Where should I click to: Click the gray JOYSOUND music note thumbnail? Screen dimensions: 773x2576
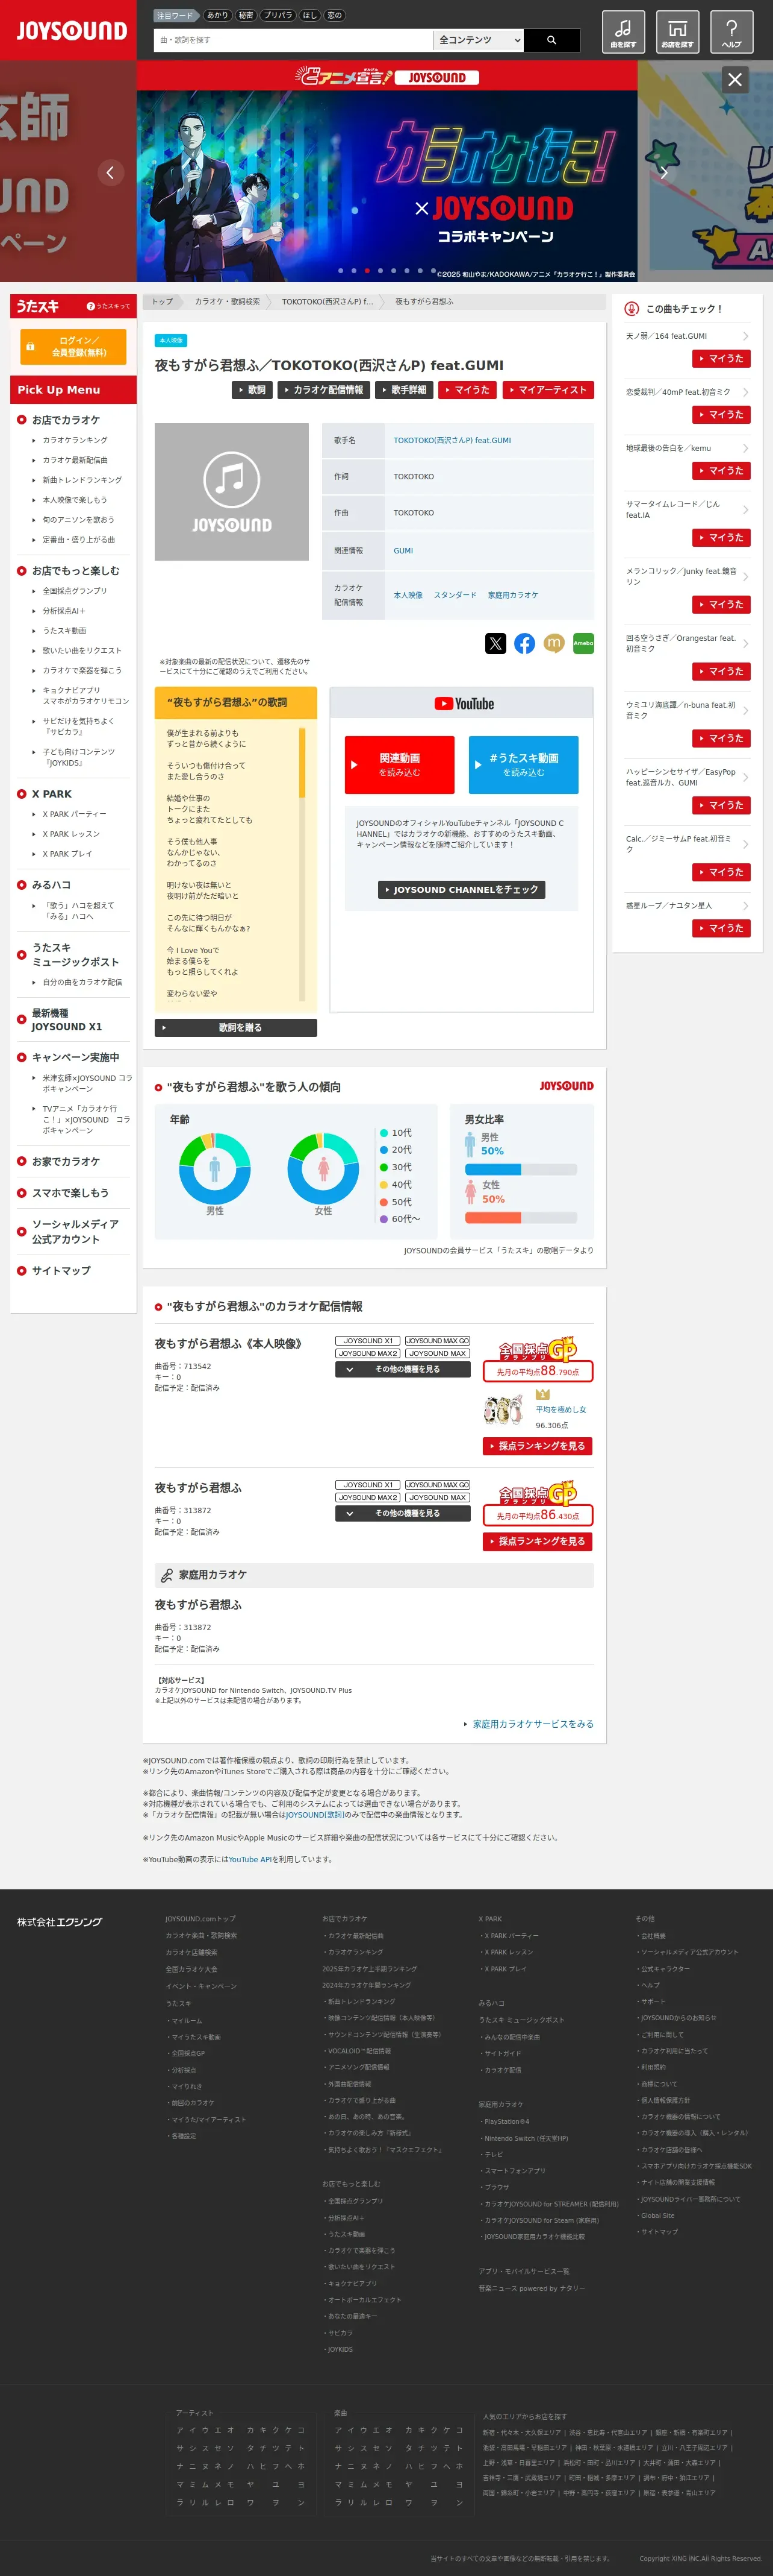click(x=232, y=491)
